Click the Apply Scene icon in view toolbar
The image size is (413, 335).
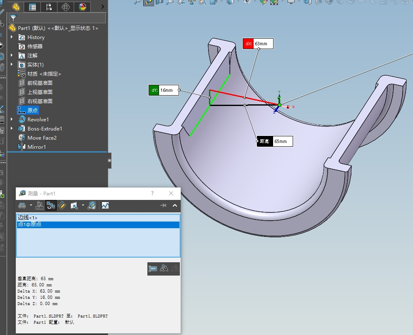tap(274, 2)
